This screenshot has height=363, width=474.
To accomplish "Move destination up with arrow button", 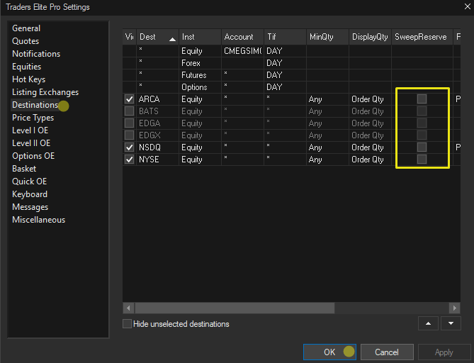I will pyautogui.click(x=428, y=323).
